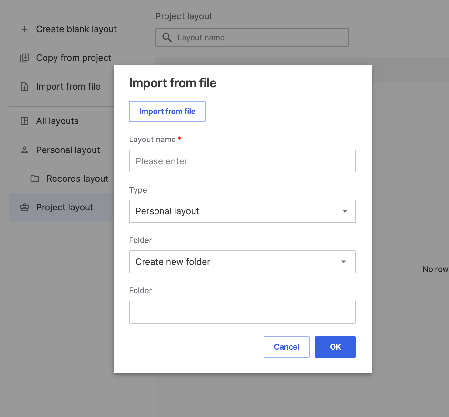
Task: Click the plus icon beside Create blank layout
Action: click(25, 29)
